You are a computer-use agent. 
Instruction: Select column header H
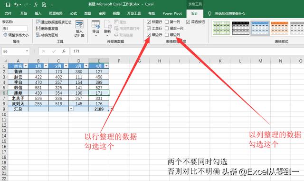[160, 61]
